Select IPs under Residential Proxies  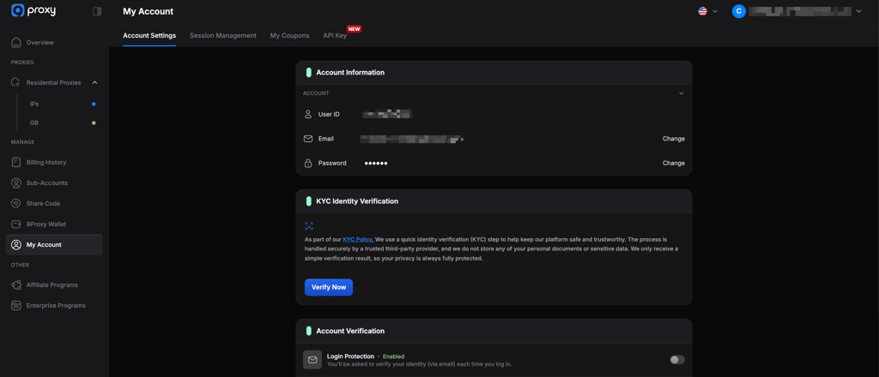tap(34, 104)
